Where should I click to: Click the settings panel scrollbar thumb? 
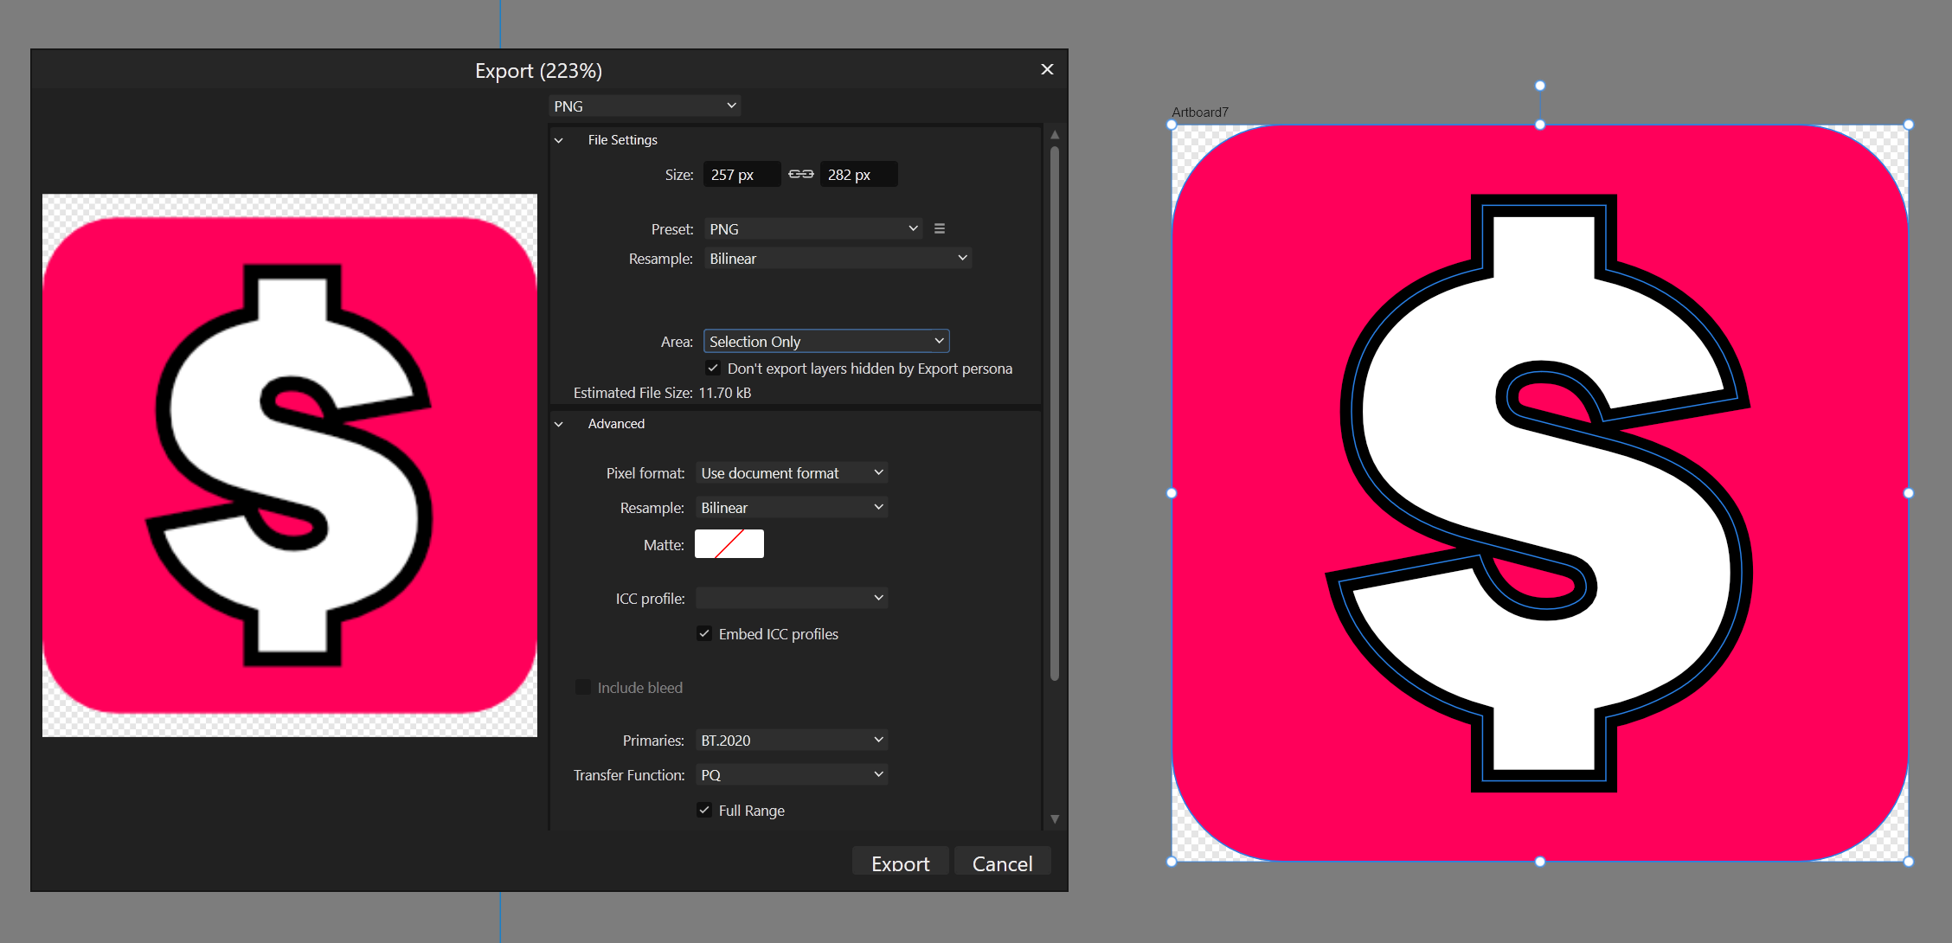(1055, 414)
